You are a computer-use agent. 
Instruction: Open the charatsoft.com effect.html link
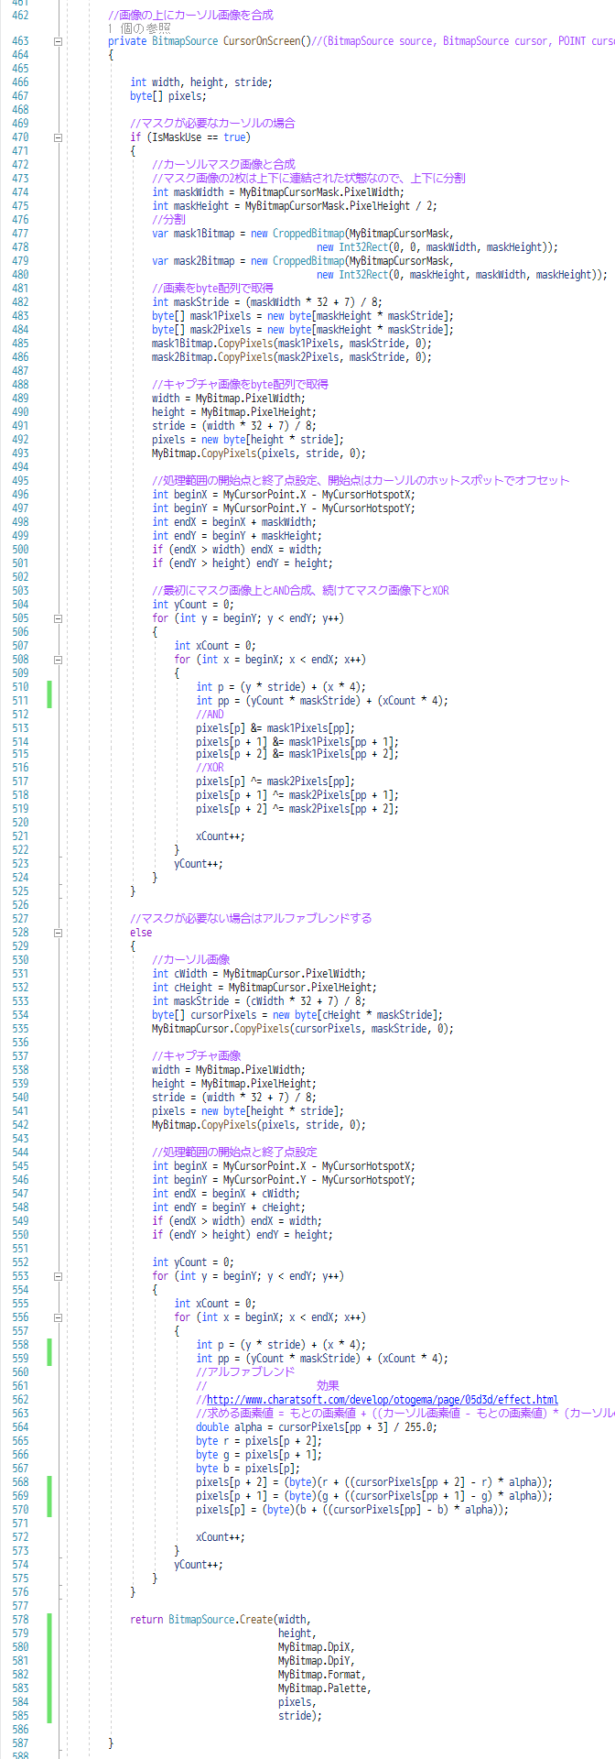383,1400
